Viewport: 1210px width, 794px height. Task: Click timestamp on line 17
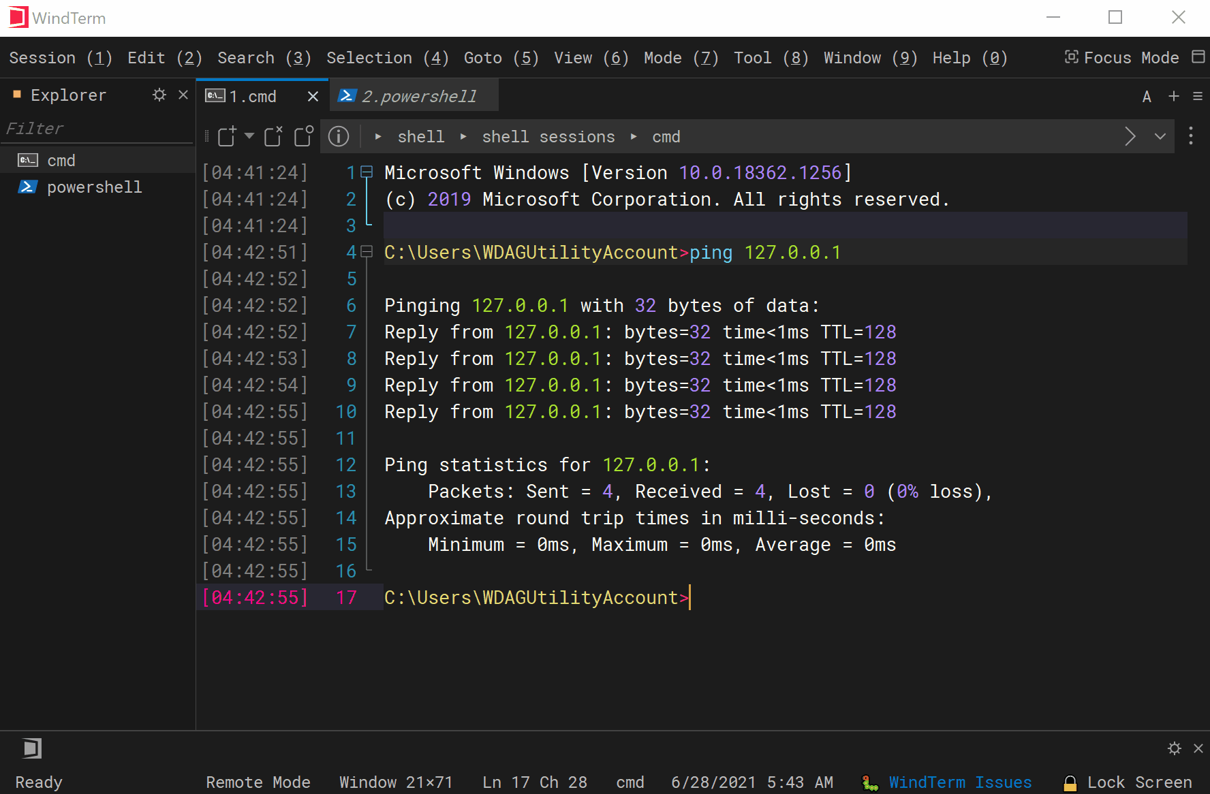(255, 597)
